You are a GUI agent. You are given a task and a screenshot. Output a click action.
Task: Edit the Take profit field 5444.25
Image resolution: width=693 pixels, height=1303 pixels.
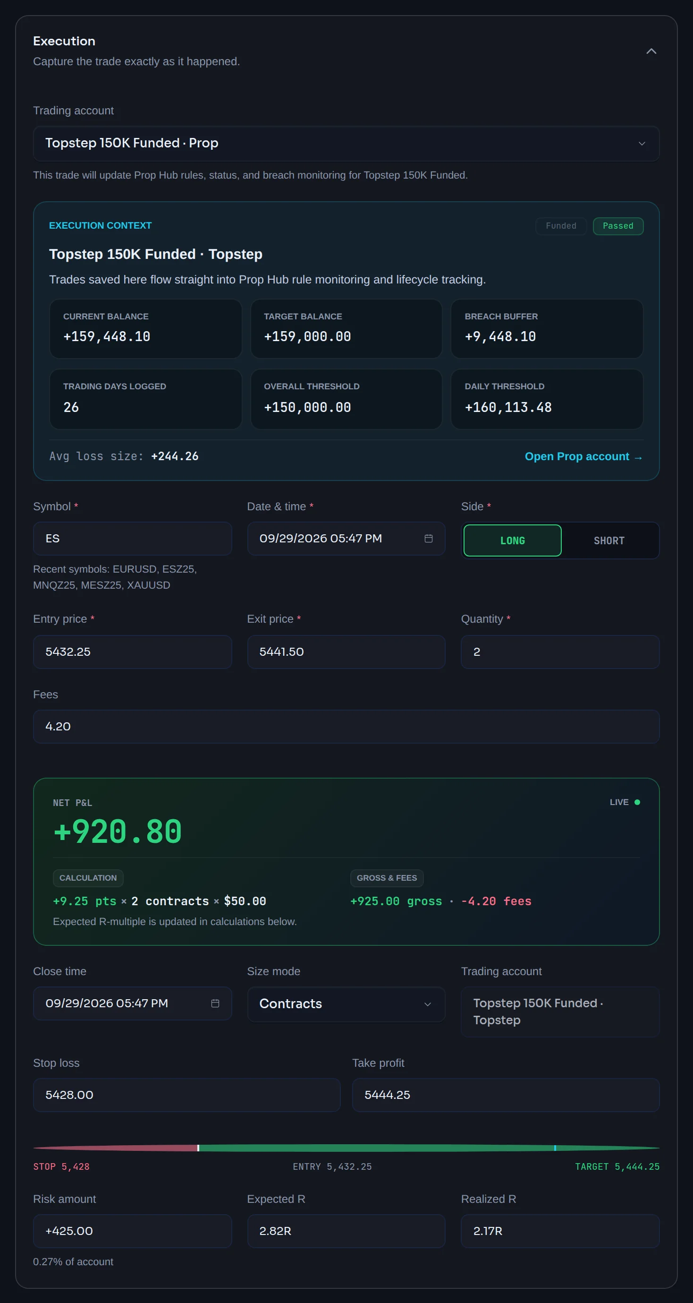[x=506, y=1095]
